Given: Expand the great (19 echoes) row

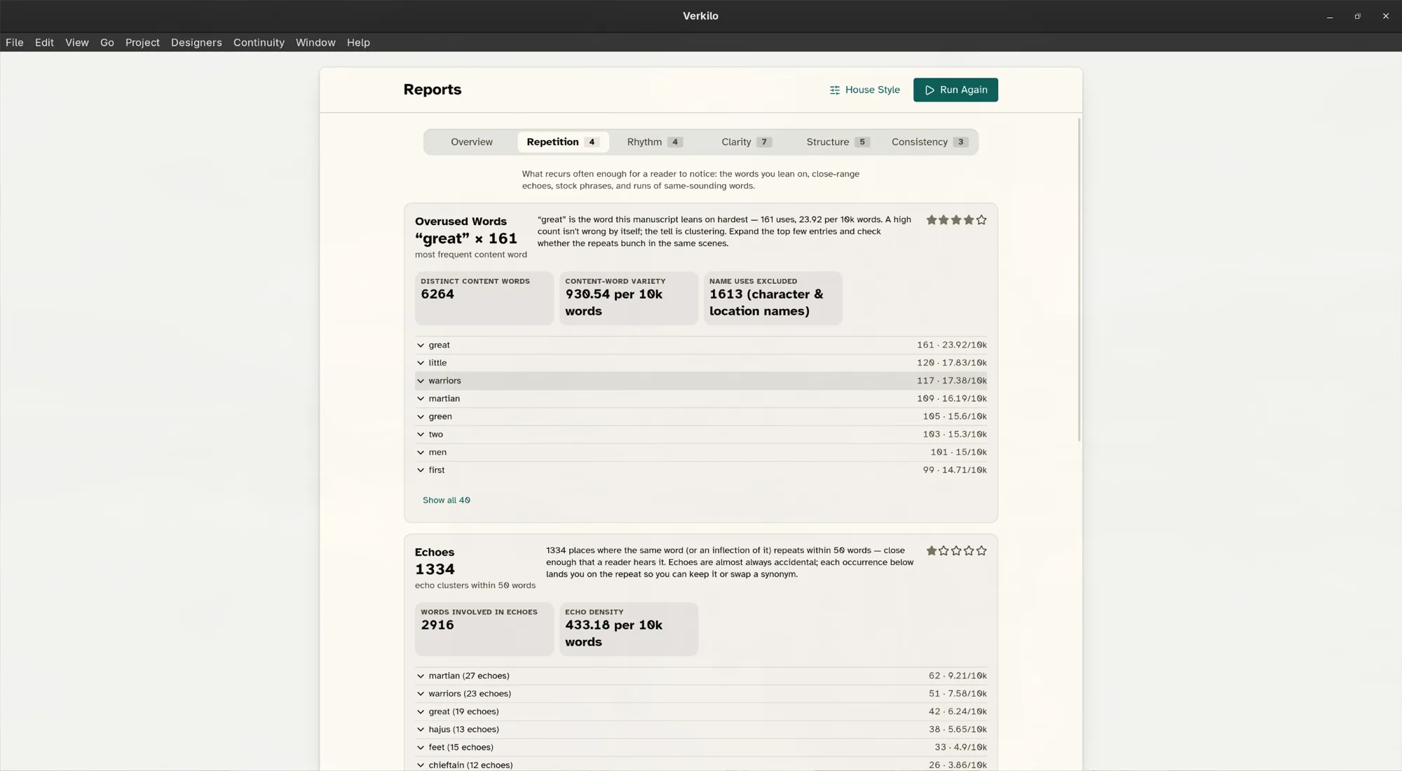Looking at the screenshot, I should (x=701, y=711).
